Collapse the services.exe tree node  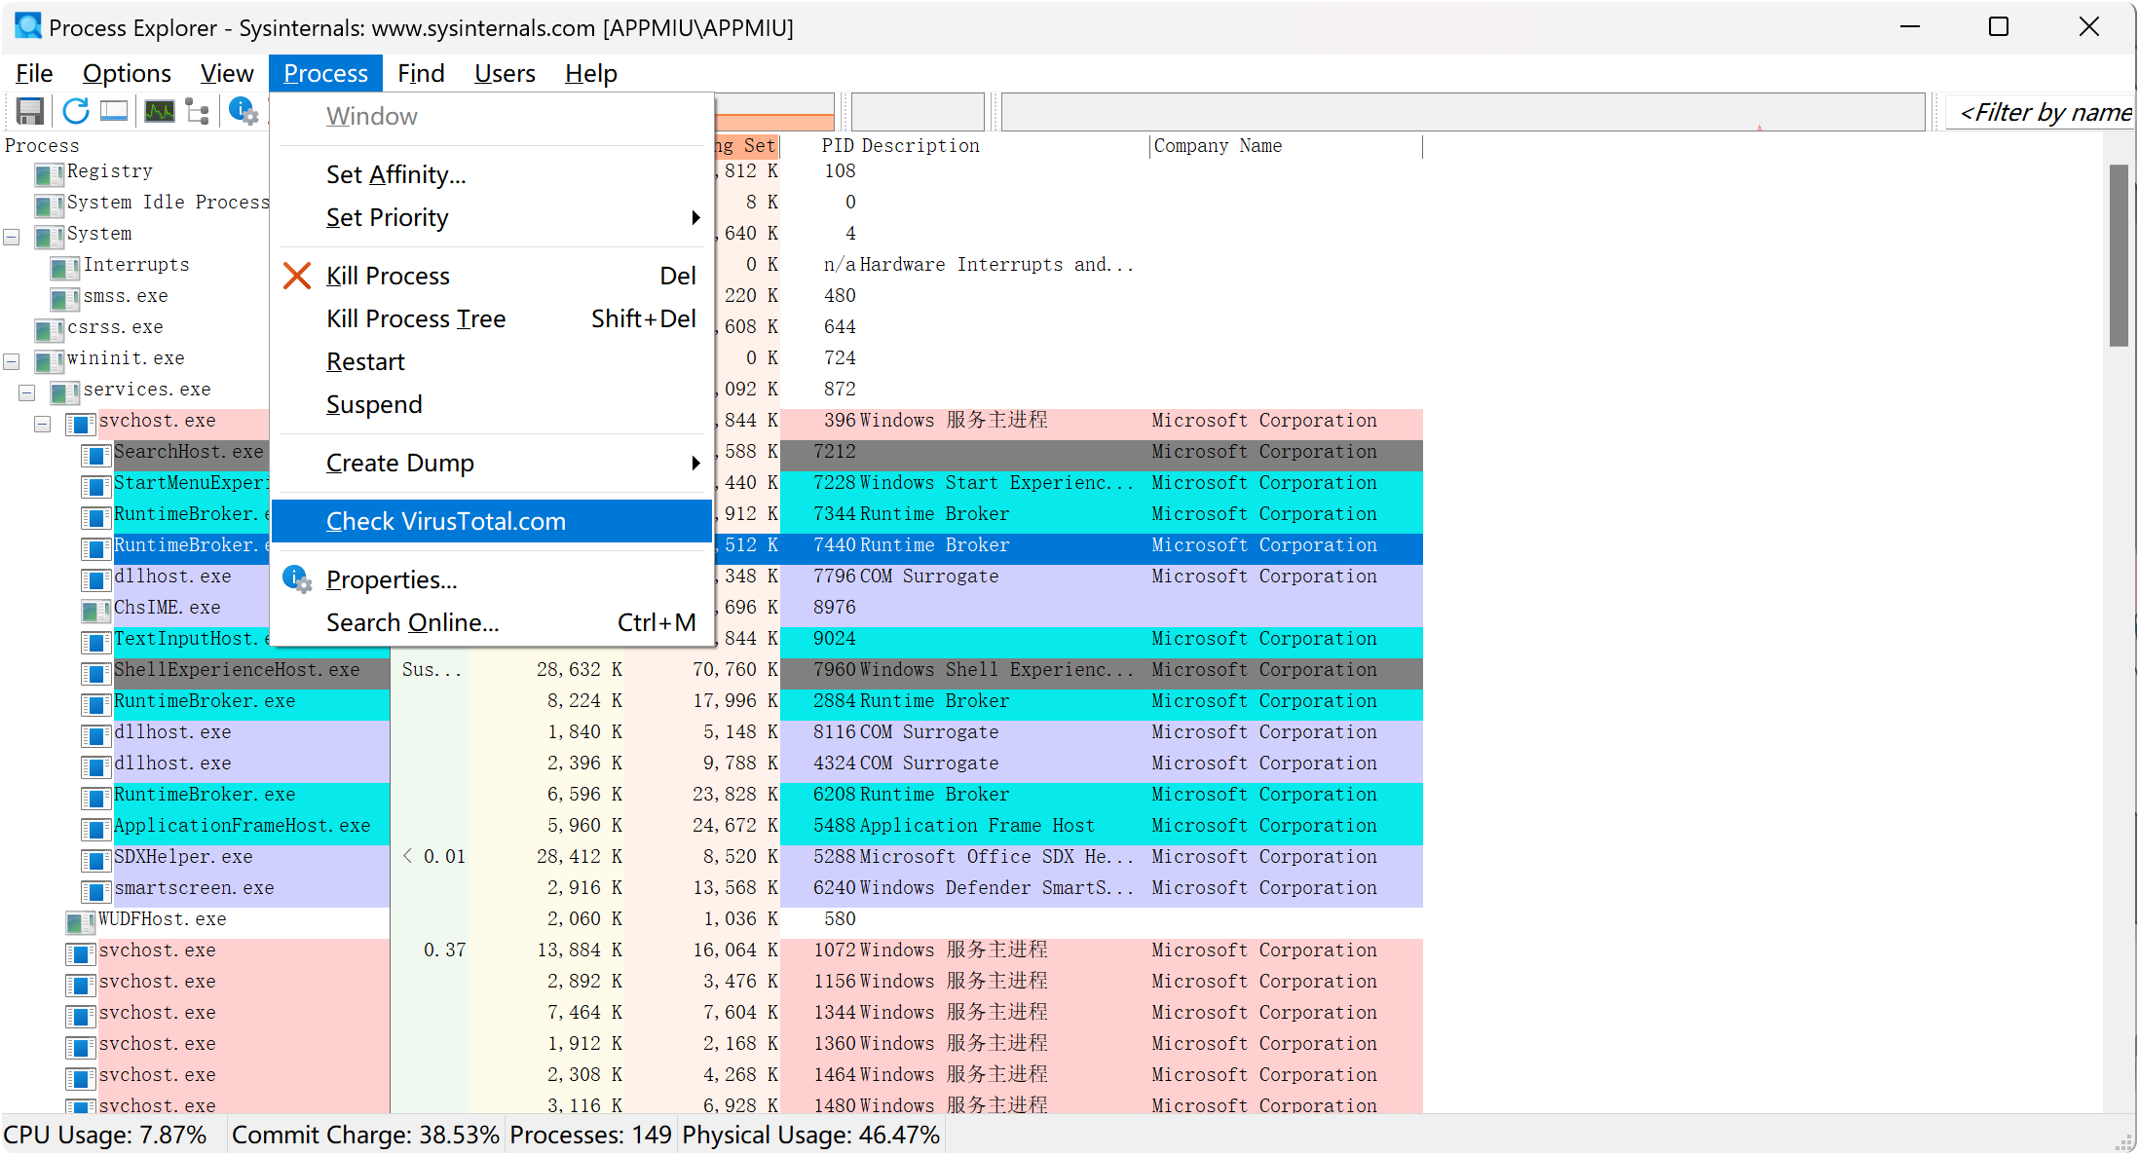coord(27,392)
